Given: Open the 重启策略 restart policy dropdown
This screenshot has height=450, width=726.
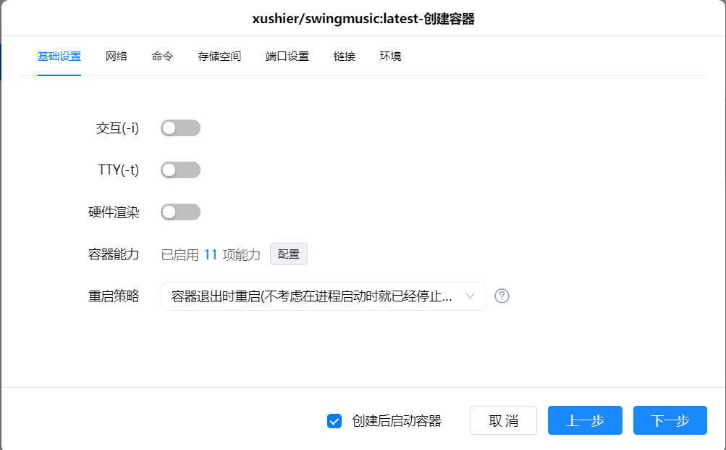Looking at the screenshot, I should (x=323, y=296).
